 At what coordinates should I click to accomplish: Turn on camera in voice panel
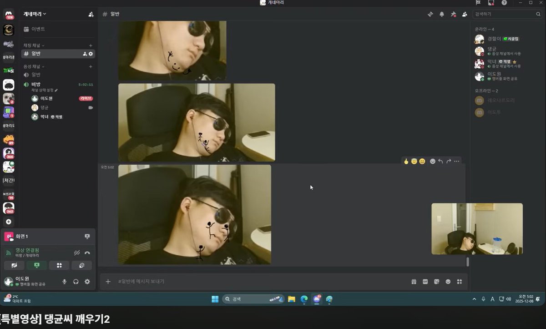point(14,265)
